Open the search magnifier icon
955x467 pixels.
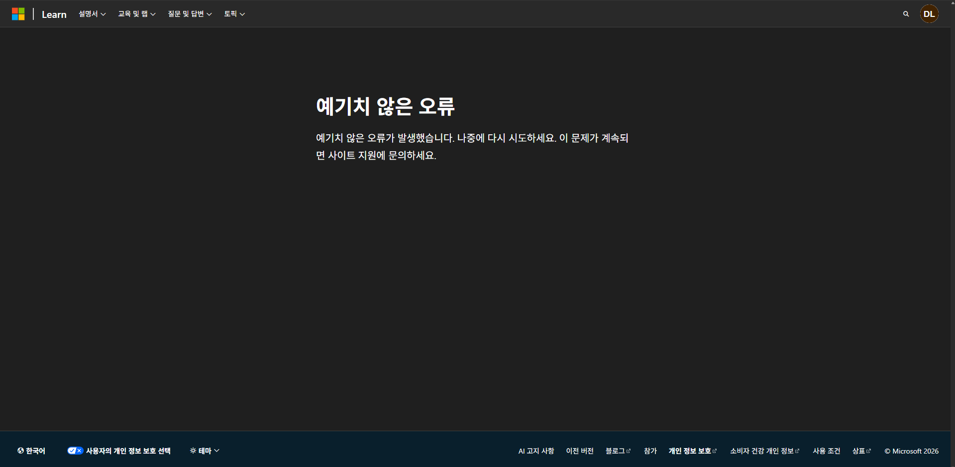click(x=906, y=14)
